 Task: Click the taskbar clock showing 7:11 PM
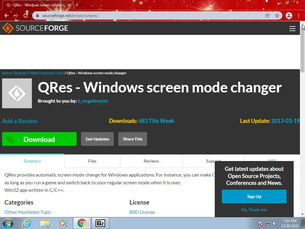point(290,223)
